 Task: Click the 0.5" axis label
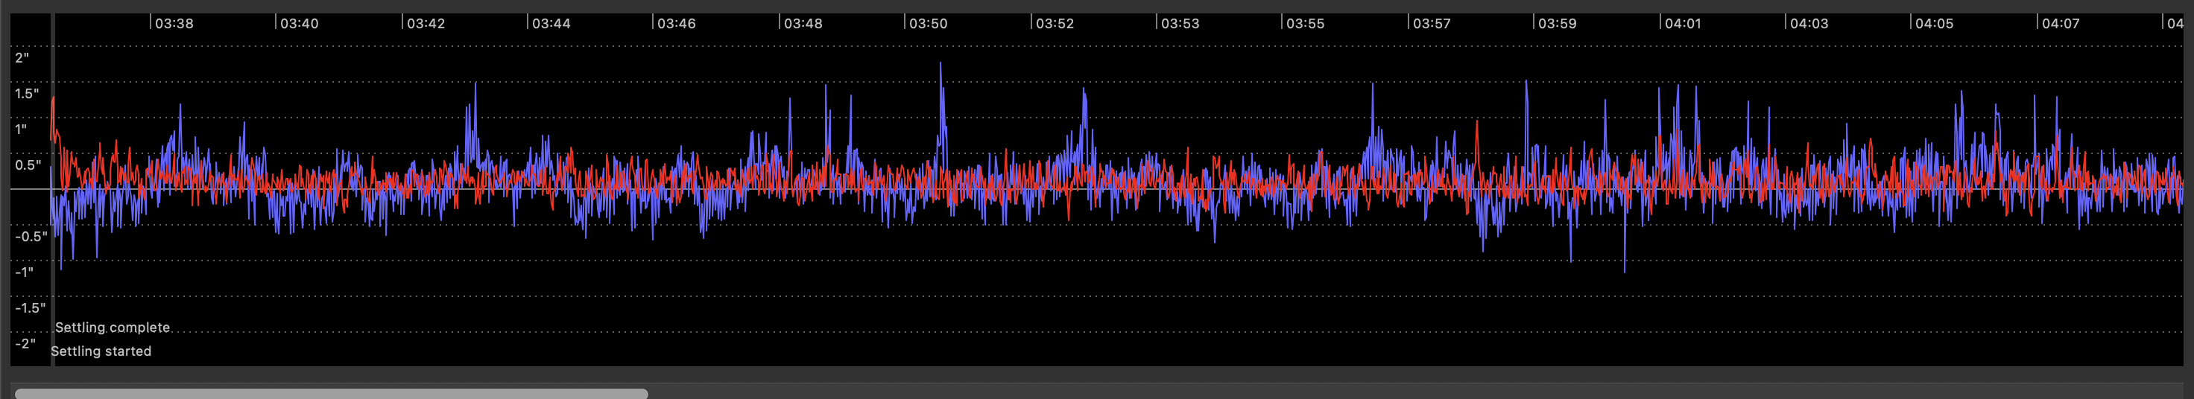[x=28, y=165]
